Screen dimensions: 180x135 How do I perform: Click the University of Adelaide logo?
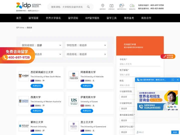click(74, 76)
